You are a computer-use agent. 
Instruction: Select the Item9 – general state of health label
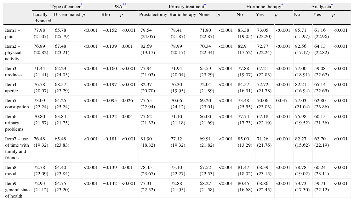point(18,190)
